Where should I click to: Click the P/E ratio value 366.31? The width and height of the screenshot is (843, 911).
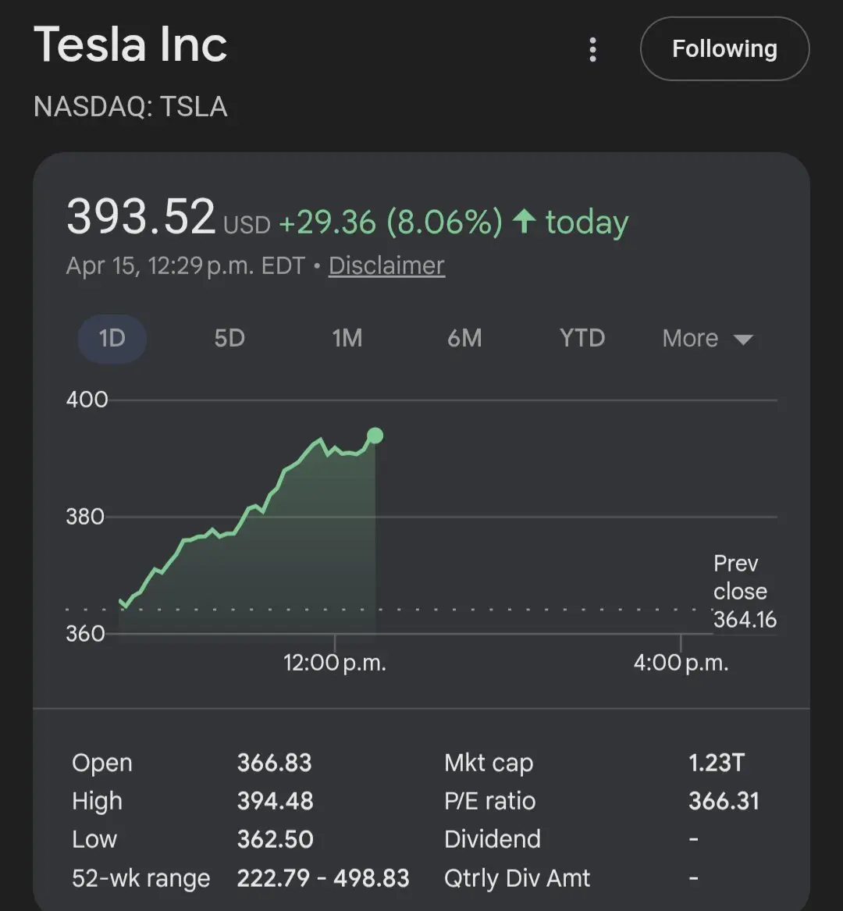[724, 801]
